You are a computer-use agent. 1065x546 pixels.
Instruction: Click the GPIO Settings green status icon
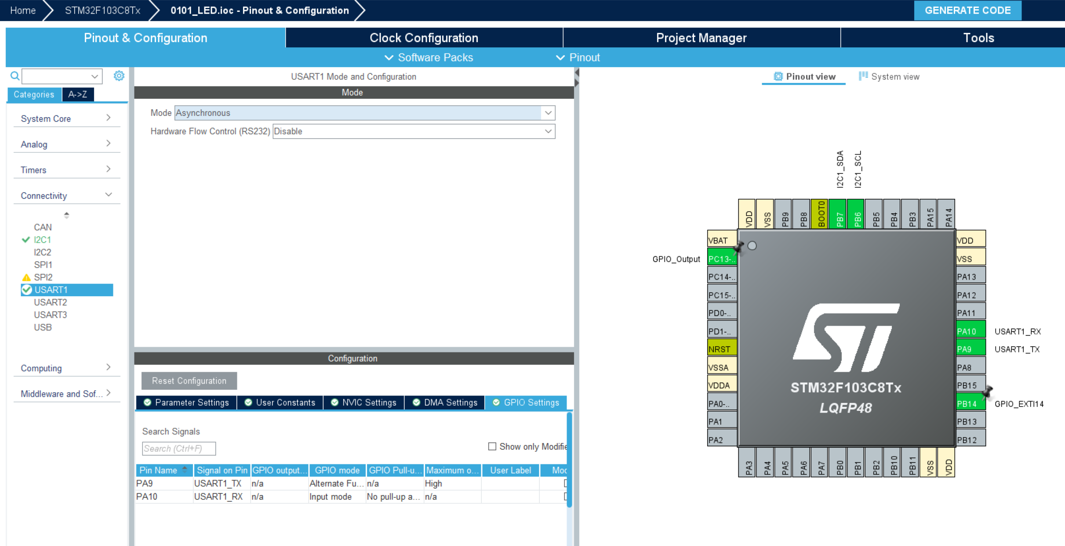point(496,402)
